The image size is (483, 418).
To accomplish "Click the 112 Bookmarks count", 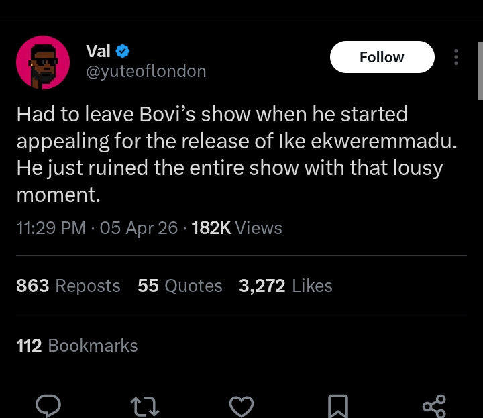I will pyautogui.click(x=77, y=346).
